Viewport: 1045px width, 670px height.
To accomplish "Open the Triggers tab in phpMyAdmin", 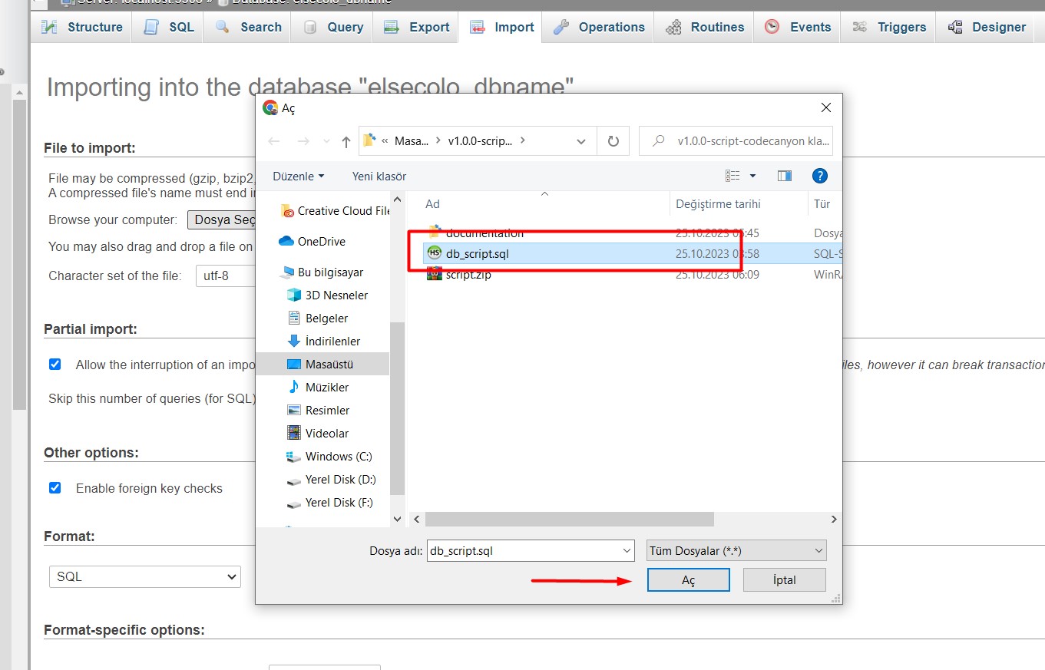I will coord(890,27).
